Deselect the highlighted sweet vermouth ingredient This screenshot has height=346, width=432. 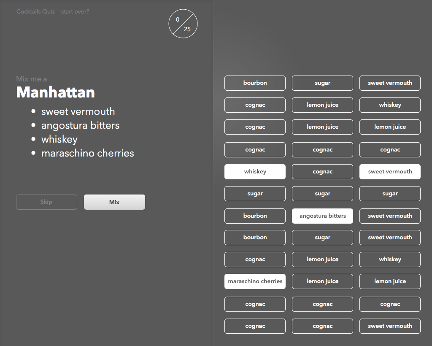(x=390, y=172)
